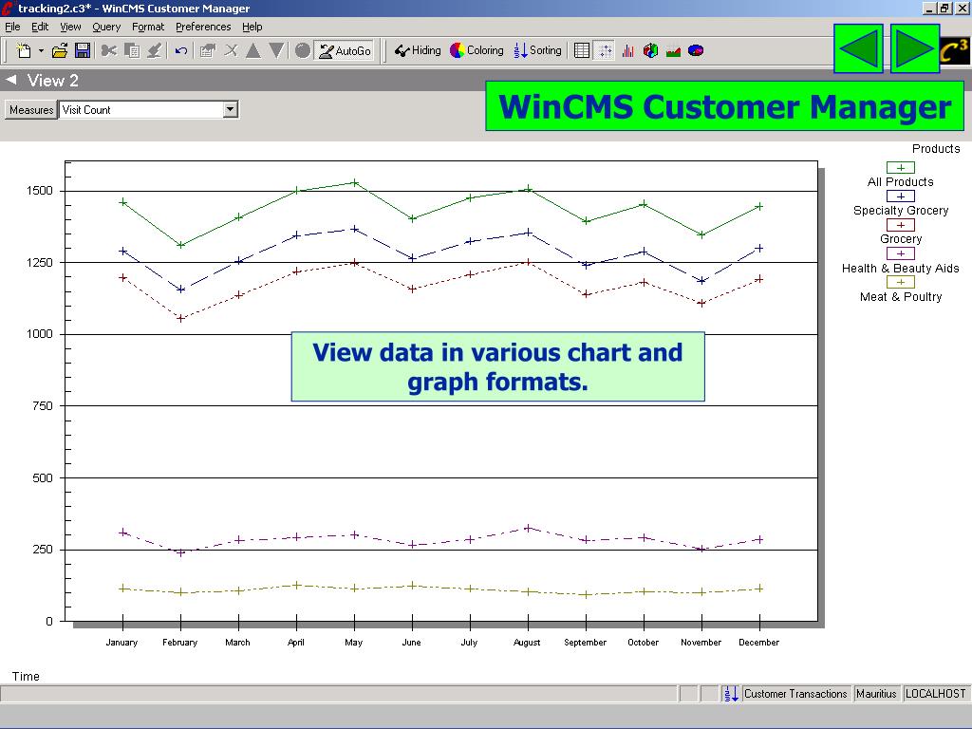Image resolution: width=972 pixels, height=729 pixels.
Task: Click the C3 logo icon
Action: [953, 52]
